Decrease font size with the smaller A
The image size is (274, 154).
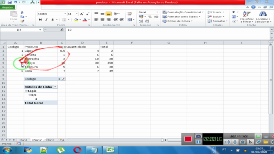coord(87,14)
